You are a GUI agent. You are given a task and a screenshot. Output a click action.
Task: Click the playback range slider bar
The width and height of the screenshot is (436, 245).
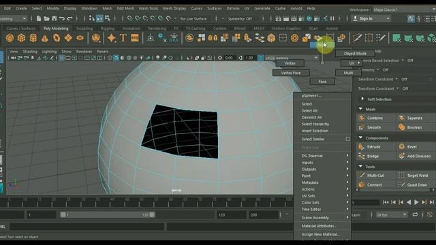coord(108,215)
